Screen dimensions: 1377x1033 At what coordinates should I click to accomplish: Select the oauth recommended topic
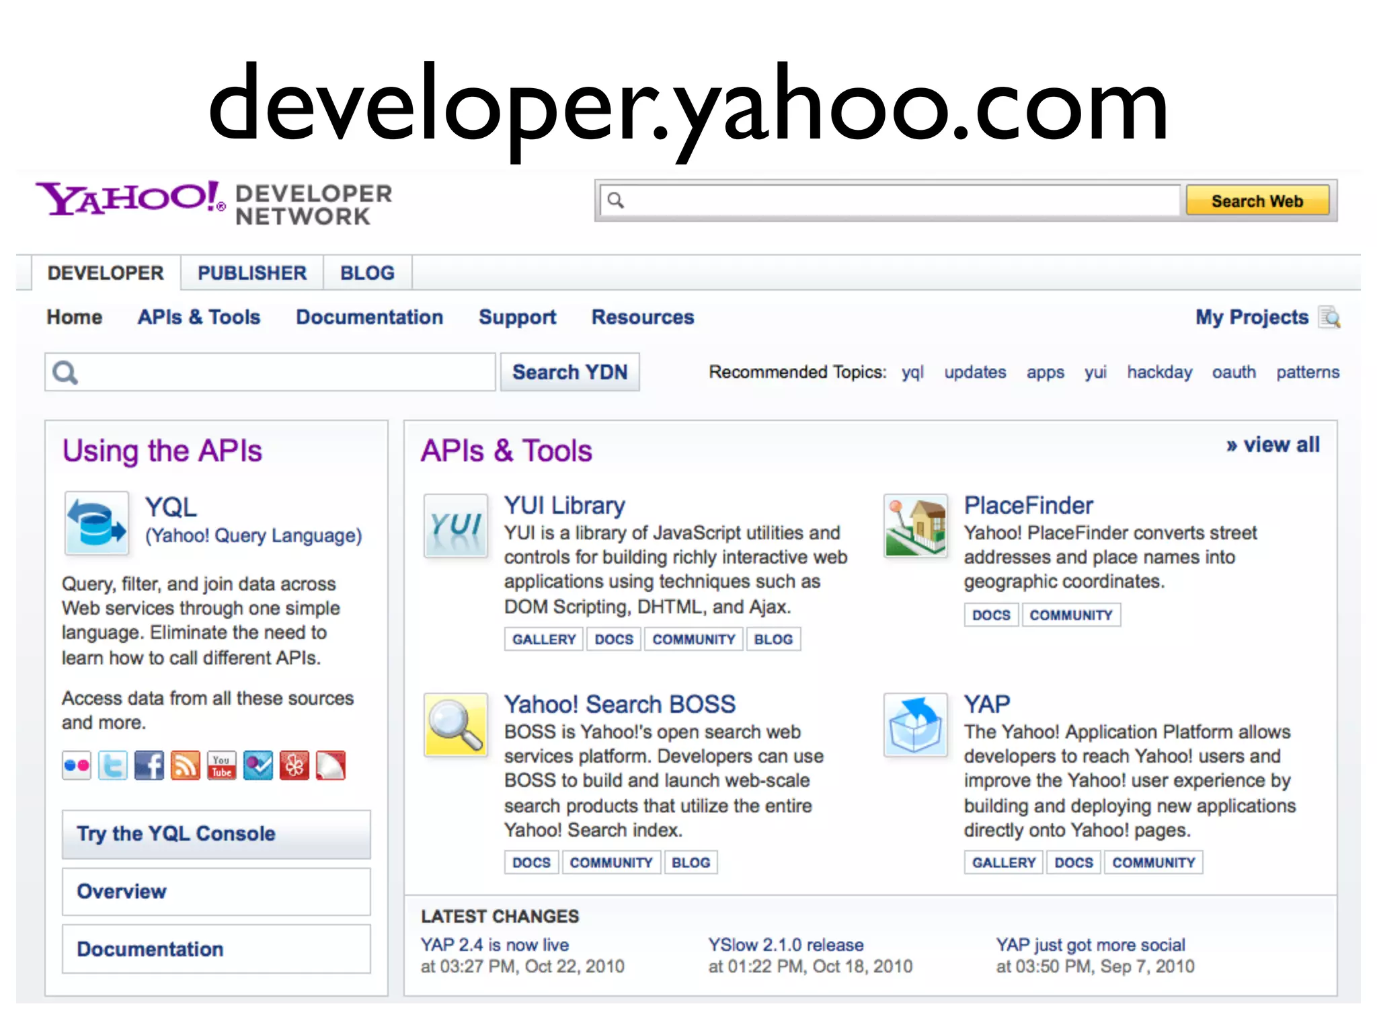[x=1234, y=373]
